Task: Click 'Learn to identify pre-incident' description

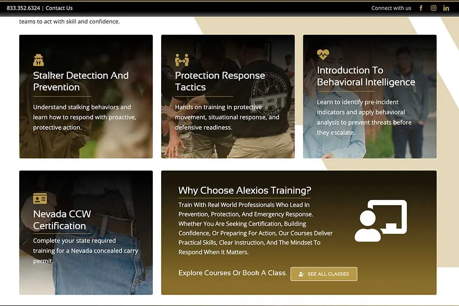Action: point(364,117)
